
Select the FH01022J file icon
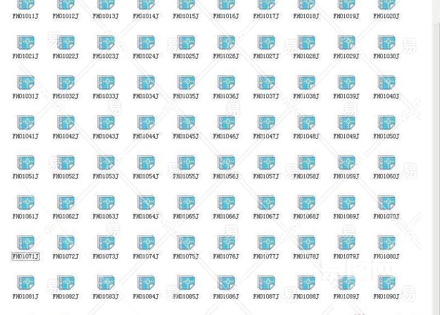(x=65, y=42)
